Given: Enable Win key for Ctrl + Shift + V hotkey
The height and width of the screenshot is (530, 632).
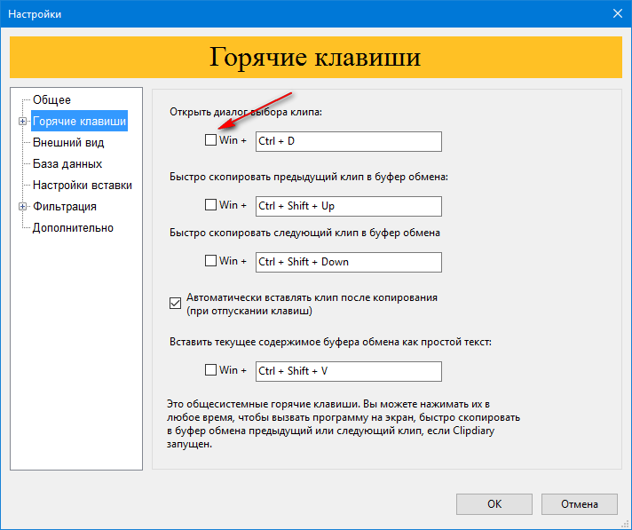Looking at the screenshot, I should [210, 369].
